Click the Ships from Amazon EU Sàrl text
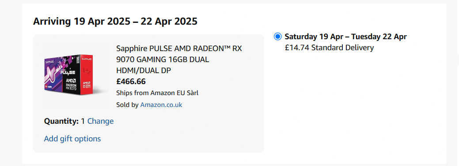The height and width of the screenshot is (166, 459). pyautogui.click(x=157, y=93)
